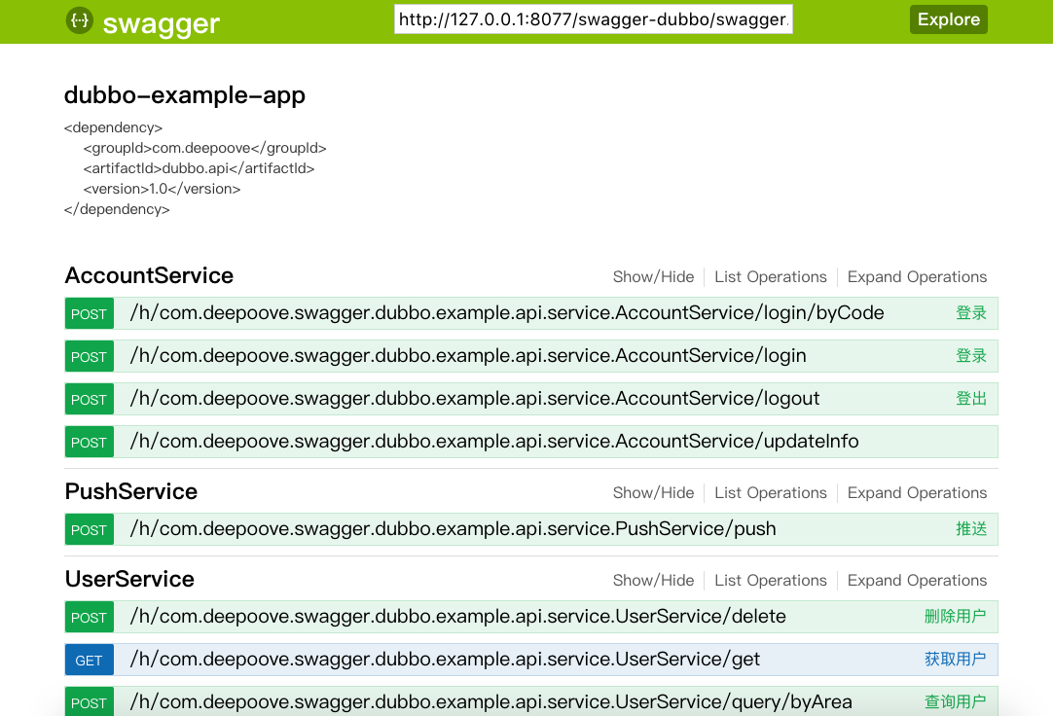Click Expand Operations for PushService
Viewport: 1053px width, 716px height.
[917, 493]
